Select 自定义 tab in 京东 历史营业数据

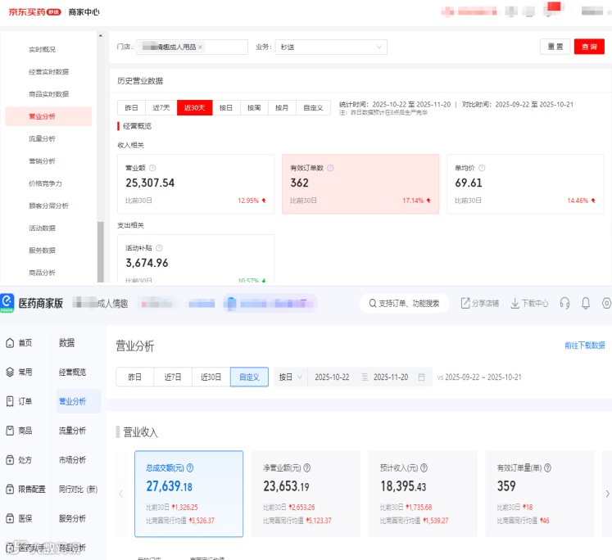point(313,107)
